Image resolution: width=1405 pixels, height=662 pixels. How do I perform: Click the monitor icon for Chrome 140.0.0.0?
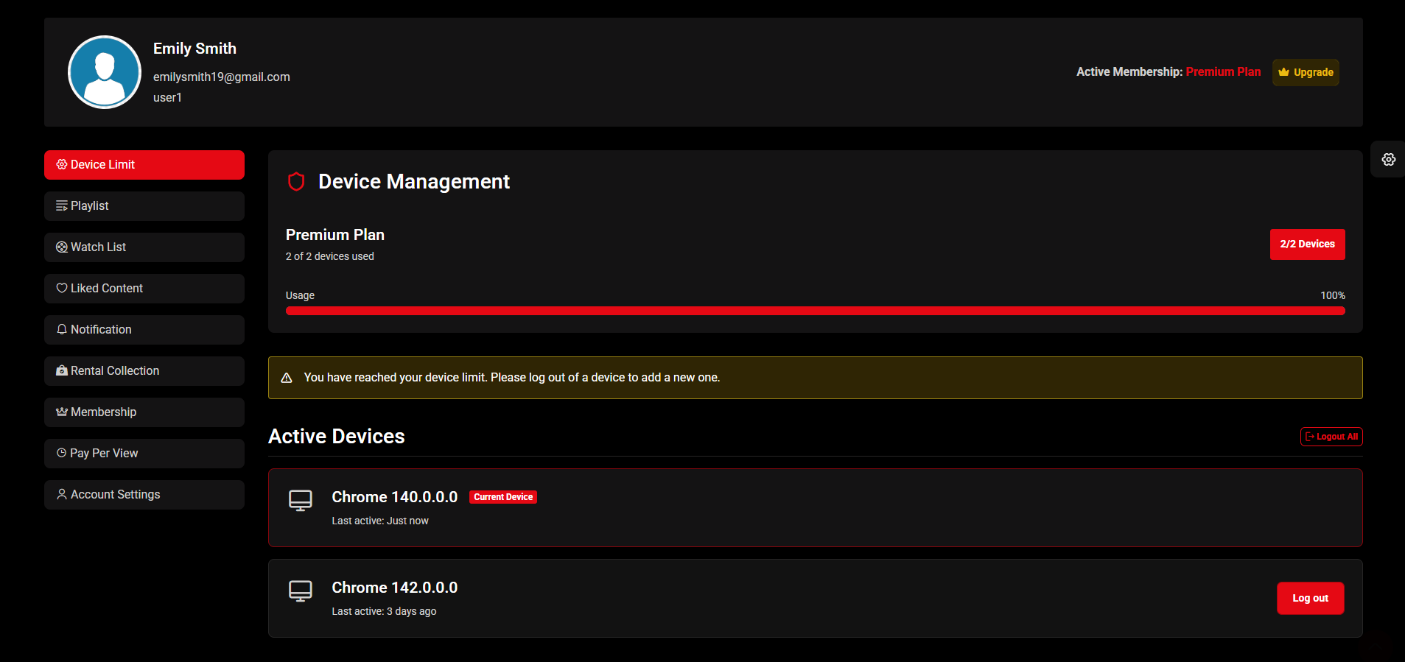point(300,501)
